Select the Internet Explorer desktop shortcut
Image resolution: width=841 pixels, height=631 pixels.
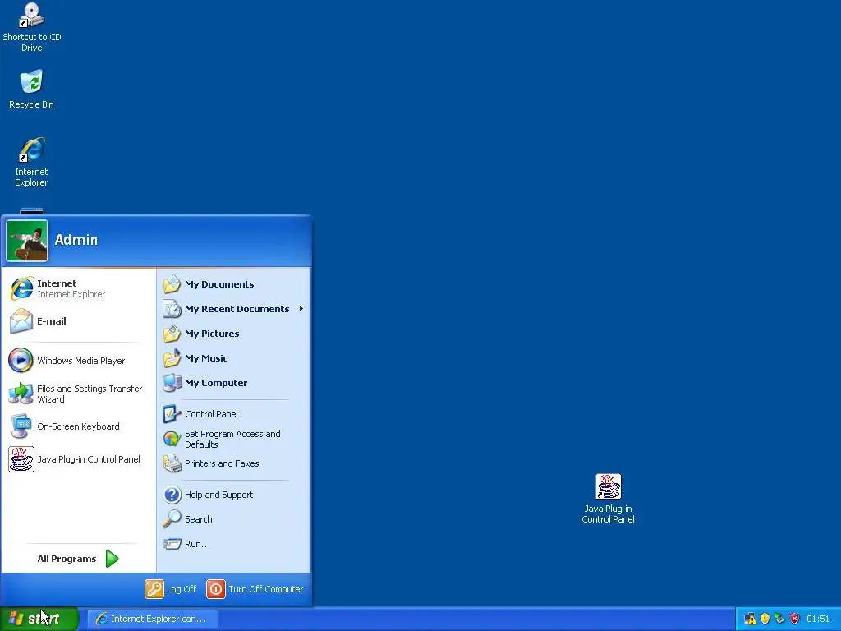[x=31, y=162]
